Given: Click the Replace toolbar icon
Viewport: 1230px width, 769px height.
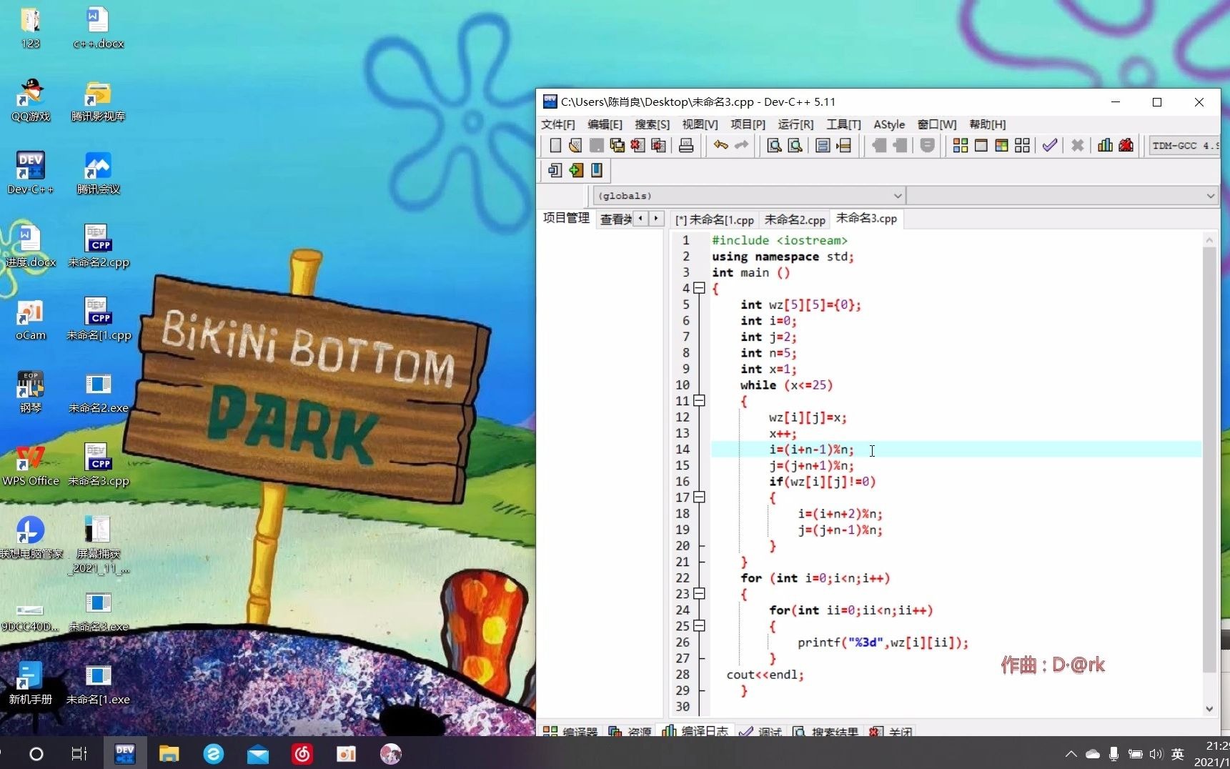Looking at the screenshot, I should 795,146.
